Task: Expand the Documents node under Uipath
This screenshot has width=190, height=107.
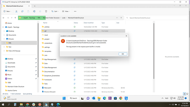Action: 4,35
